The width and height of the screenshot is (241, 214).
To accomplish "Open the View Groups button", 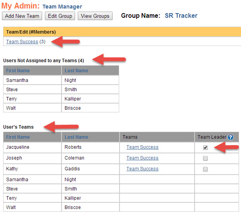I will pyautogui.click(x=95, y=16).
